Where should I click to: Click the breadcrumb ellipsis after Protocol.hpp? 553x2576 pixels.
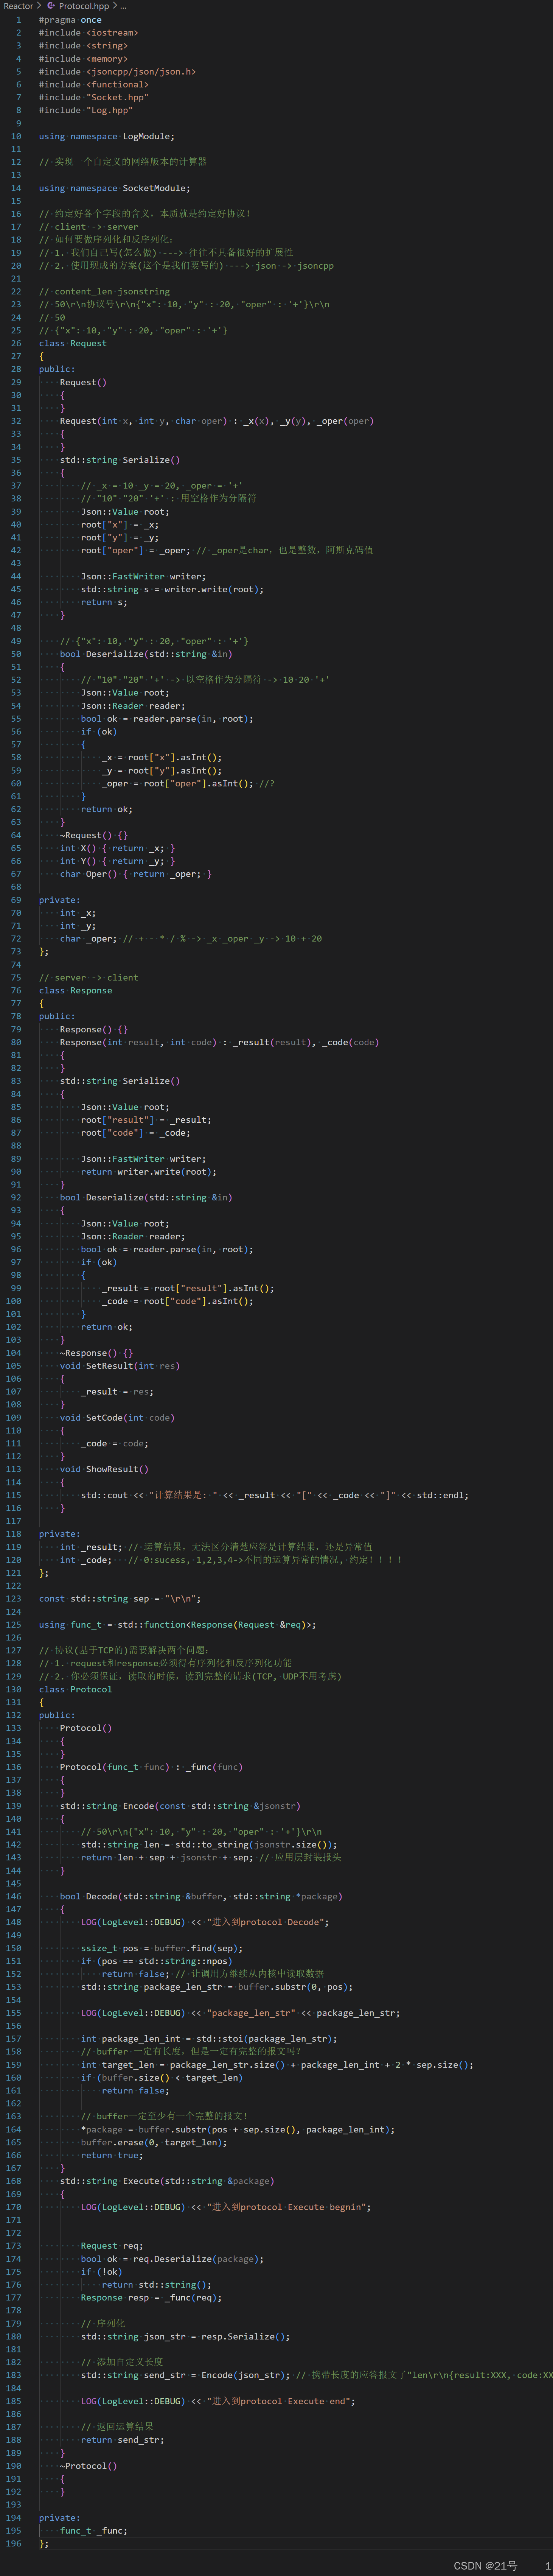123,6
